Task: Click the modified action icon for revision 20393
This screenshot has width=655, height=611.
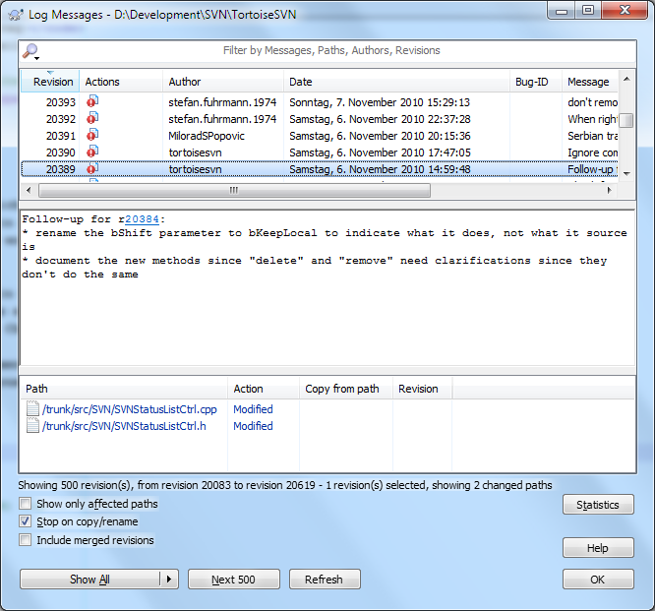Action: coord(92,101)
